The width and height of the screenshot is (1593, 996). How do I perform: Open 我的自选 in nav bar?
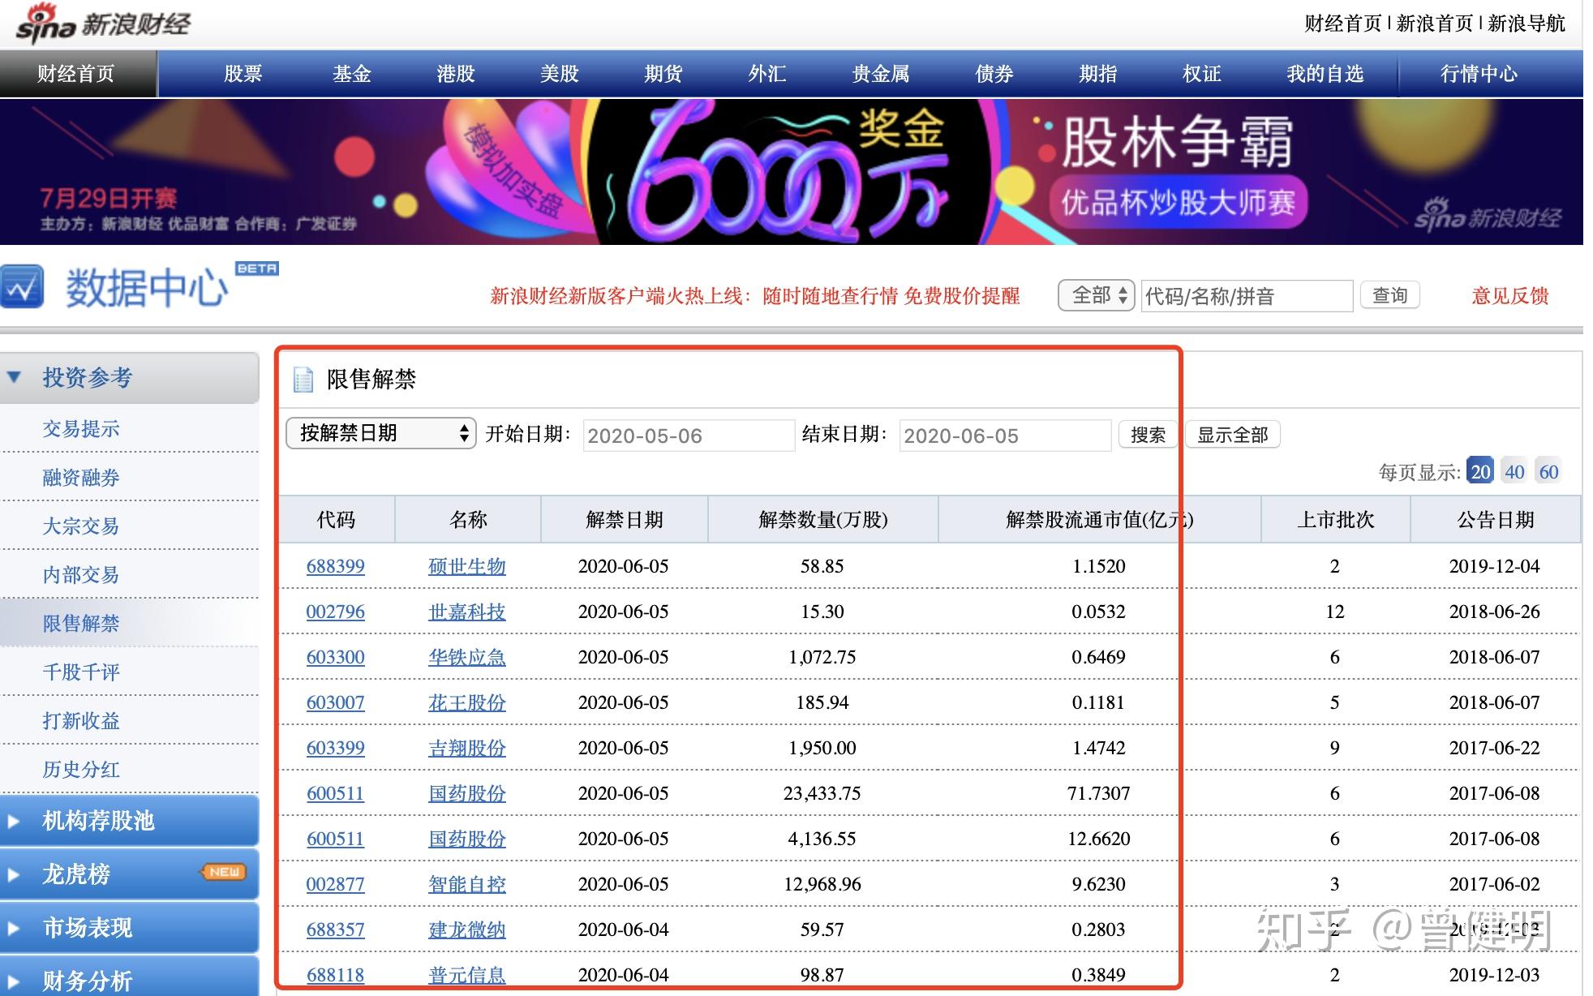1325,74
